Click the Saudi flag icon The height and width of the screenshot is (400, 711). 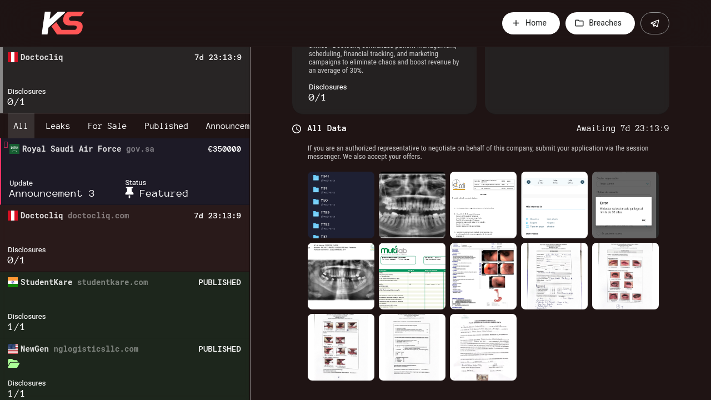point(14,149)
